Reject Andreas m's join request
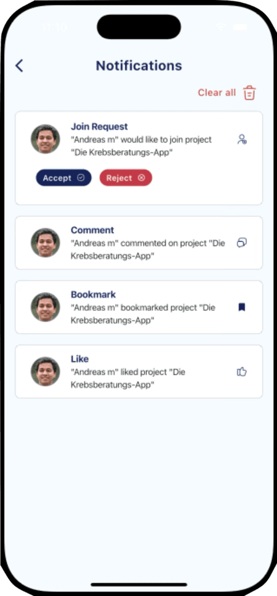 126,178
